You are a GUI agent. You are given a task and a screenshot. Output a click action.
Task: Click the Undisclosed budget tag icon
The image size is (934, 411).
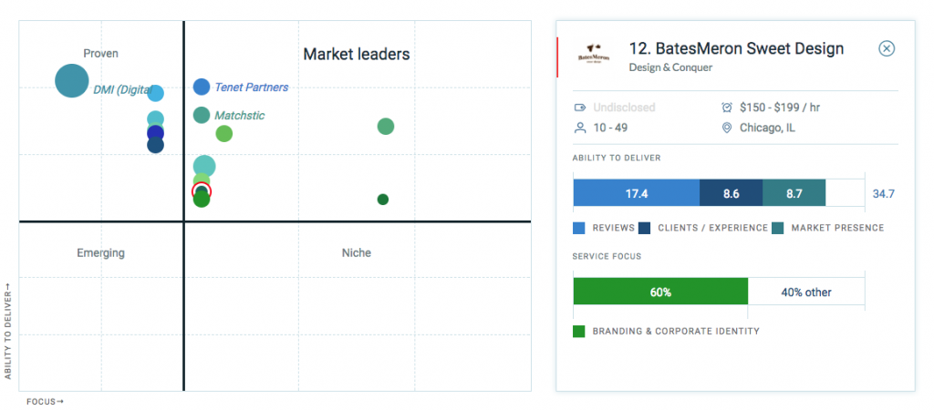tap(579, 108)
